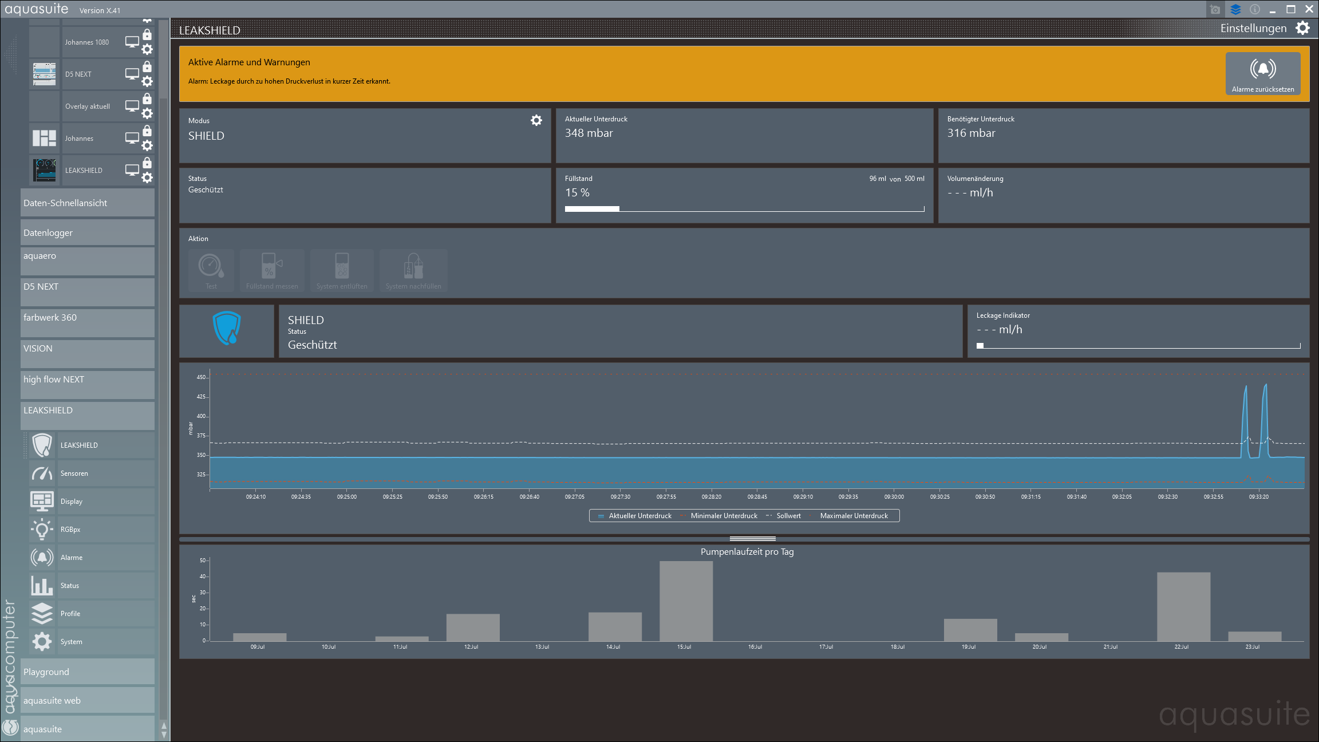Toggle lock on Johannes overview page

147,131
